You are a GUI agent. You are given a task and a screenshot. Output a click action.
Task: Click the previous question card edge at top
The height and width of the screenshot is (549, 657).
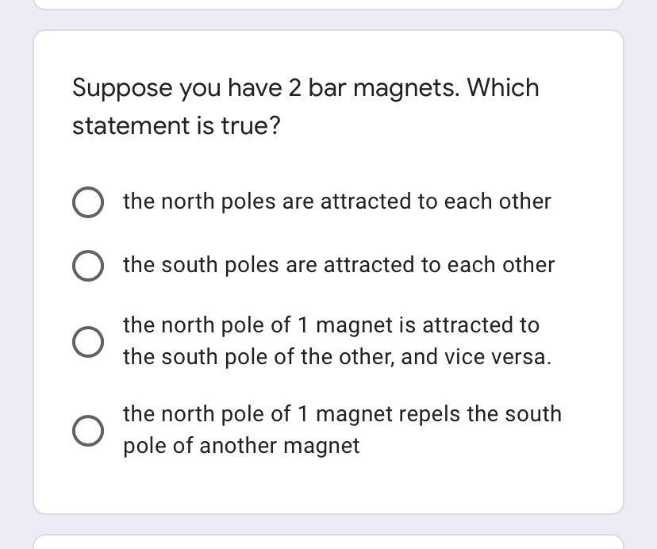click(328, 5)
